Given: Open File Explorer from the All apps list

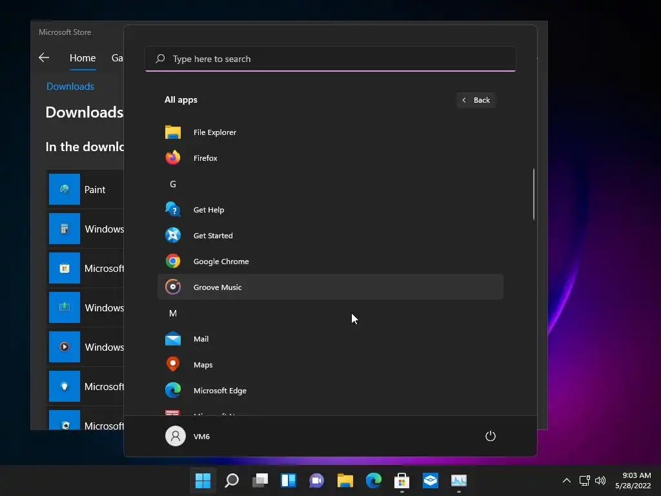Looking at the screenshot, I should [330, 132].
